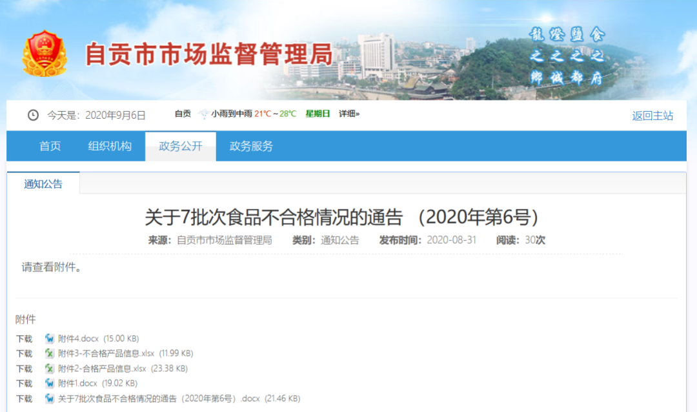Click the Word icon for 附件1.docx

click(50, 383)
